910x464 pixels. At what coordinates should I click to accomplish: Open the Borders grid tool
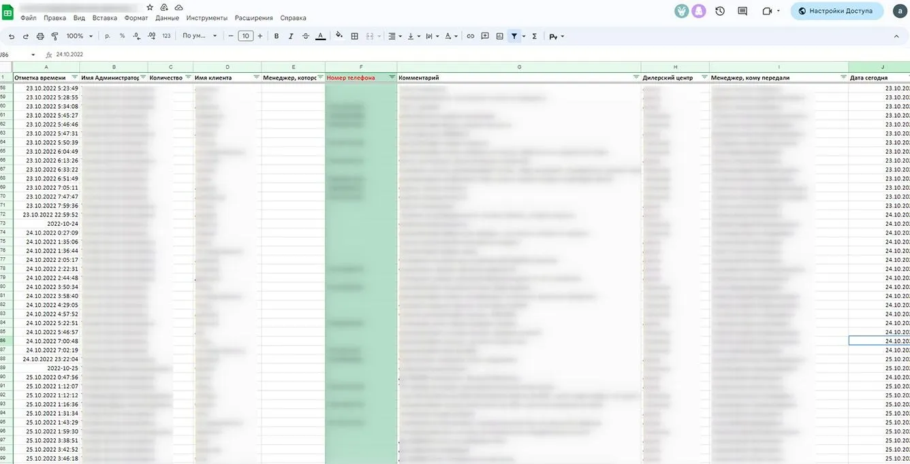point(354,36)
